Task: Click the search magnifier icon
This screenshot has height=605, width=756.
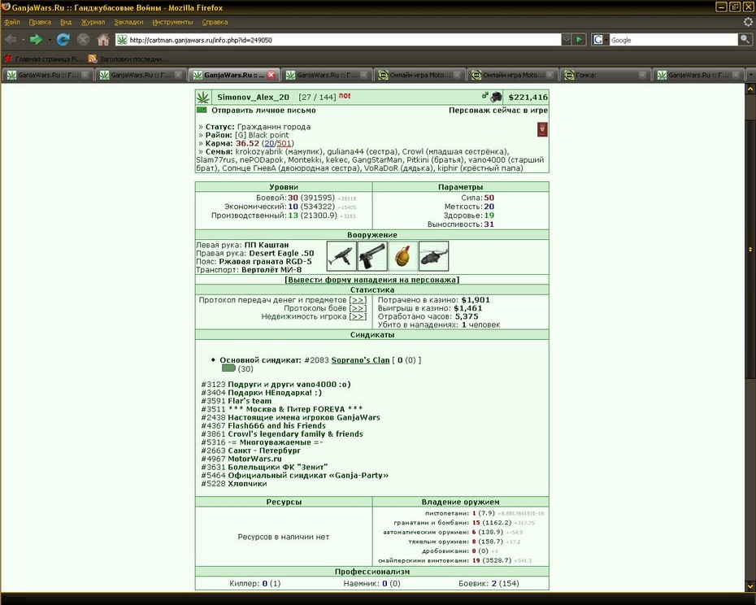Action: pos(745,40)
